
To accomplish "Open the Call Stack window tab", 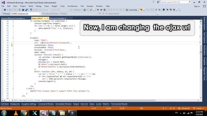I will 5,104.
